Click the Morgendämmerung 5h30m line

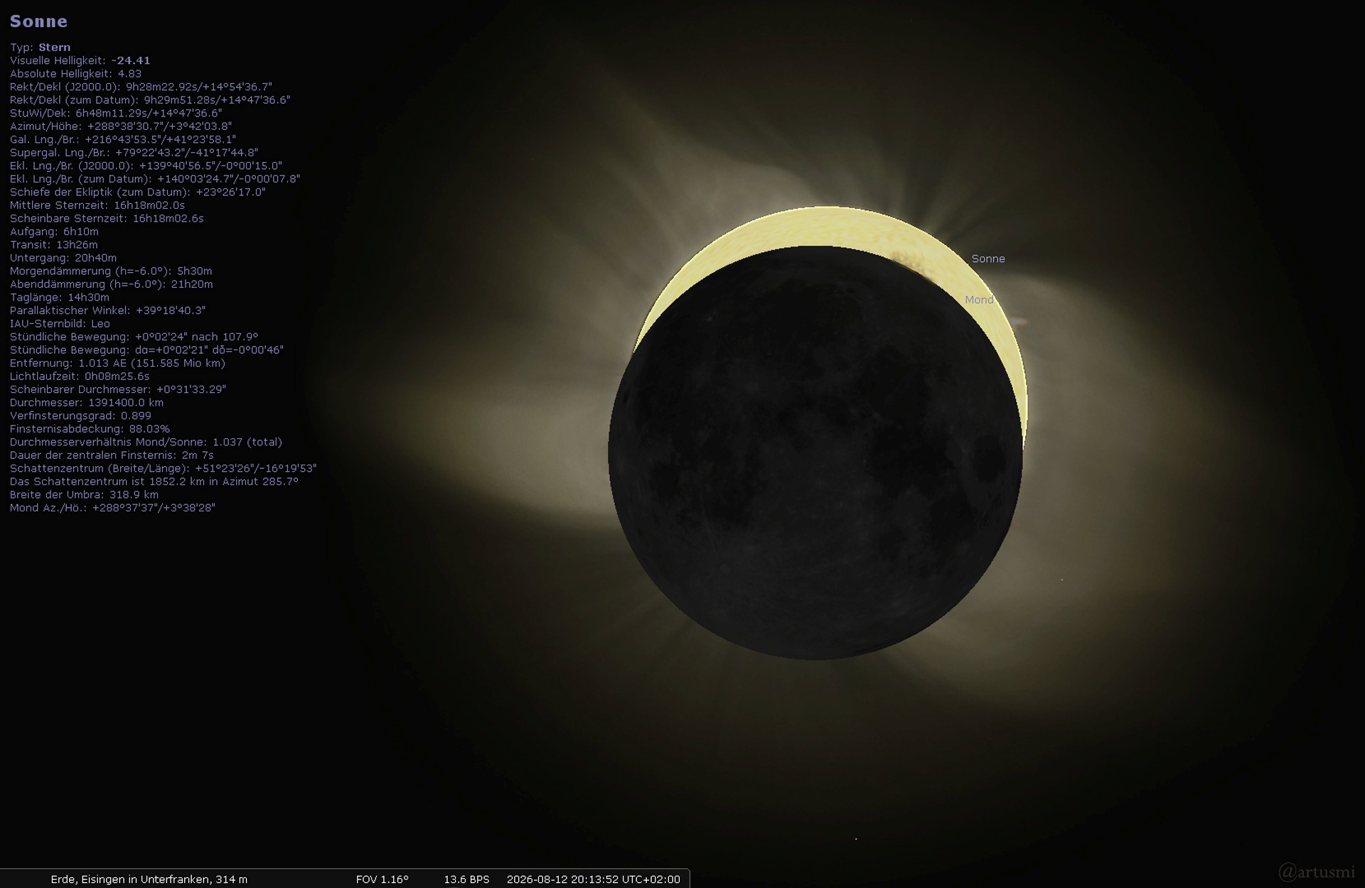111,271
